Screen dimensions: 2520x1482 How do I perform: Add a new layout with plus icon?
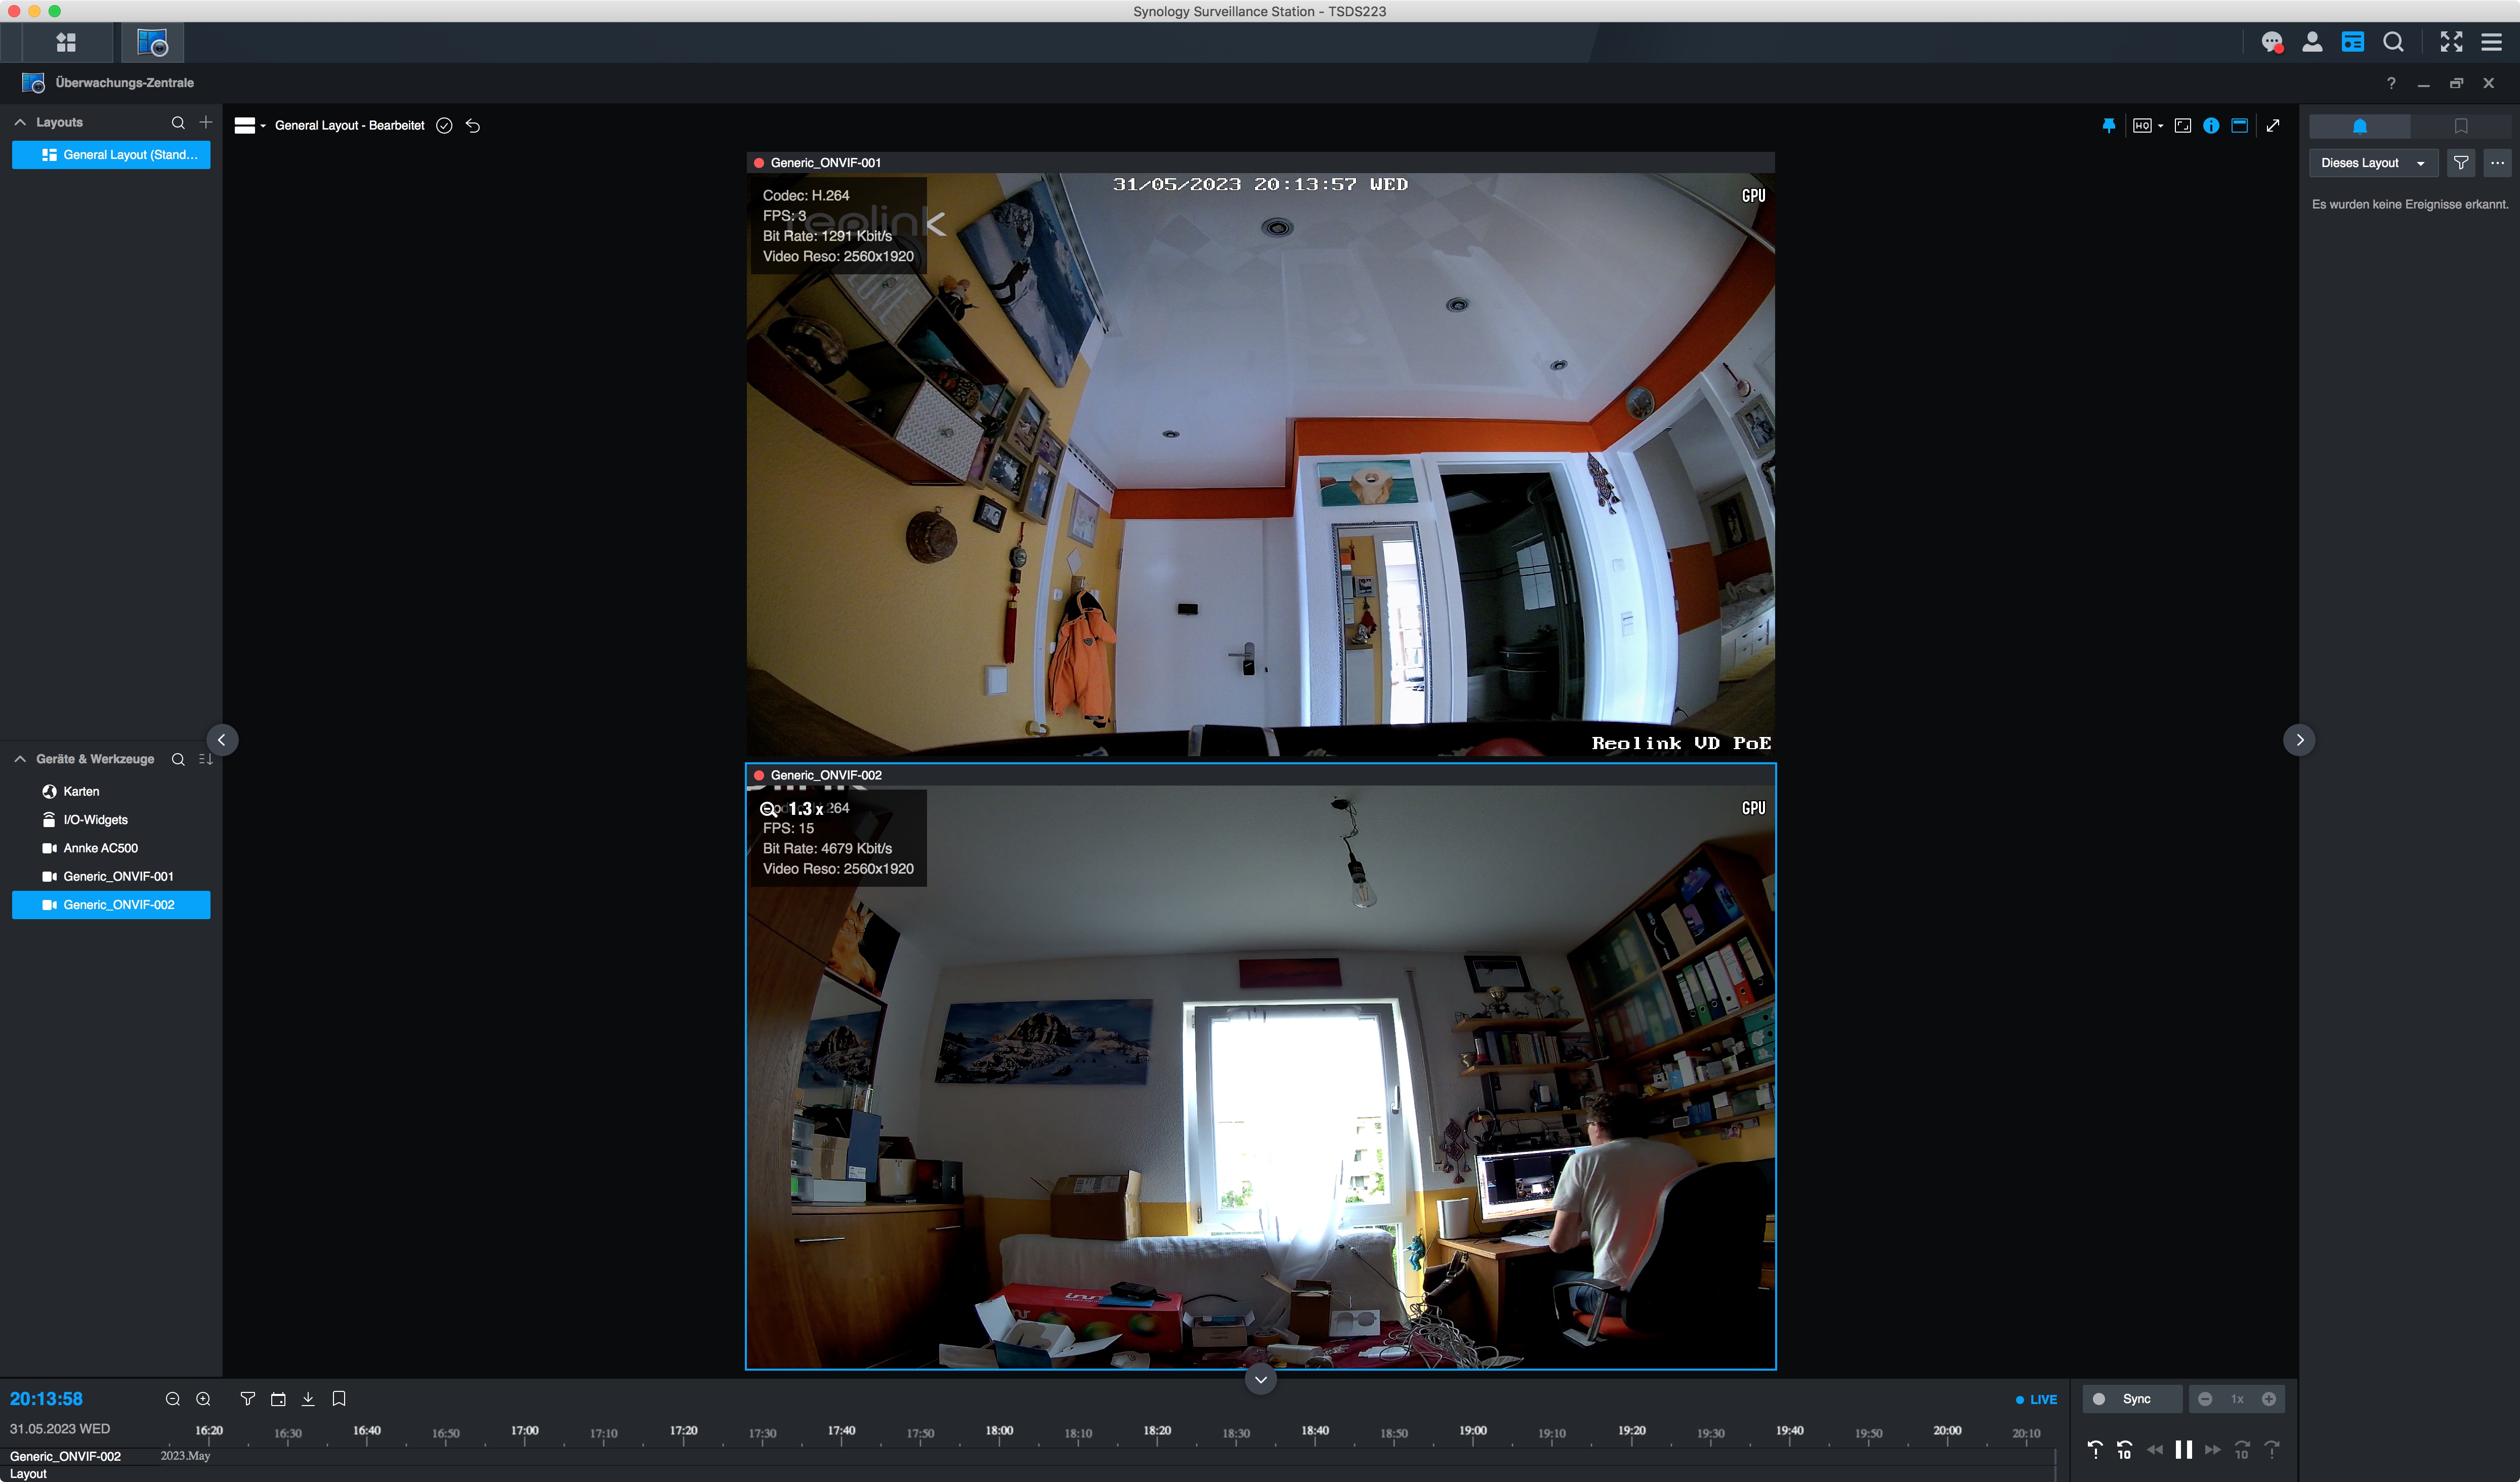tap(206, 122)
